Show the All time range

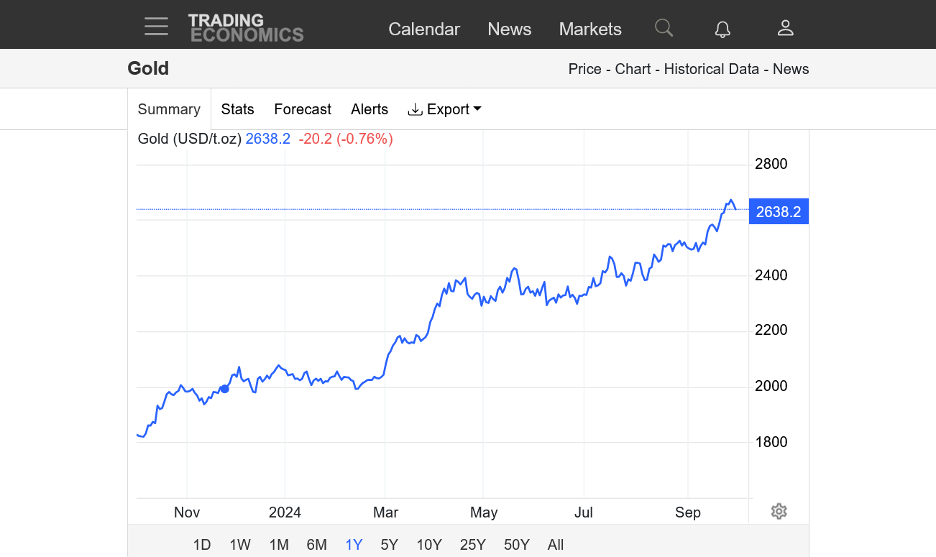pyautogui.click(x=555, y=545)
